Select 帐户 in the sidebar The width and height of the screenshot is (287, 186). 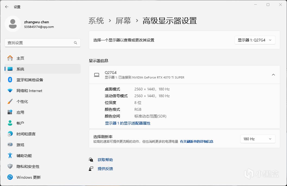coord(20,123)
